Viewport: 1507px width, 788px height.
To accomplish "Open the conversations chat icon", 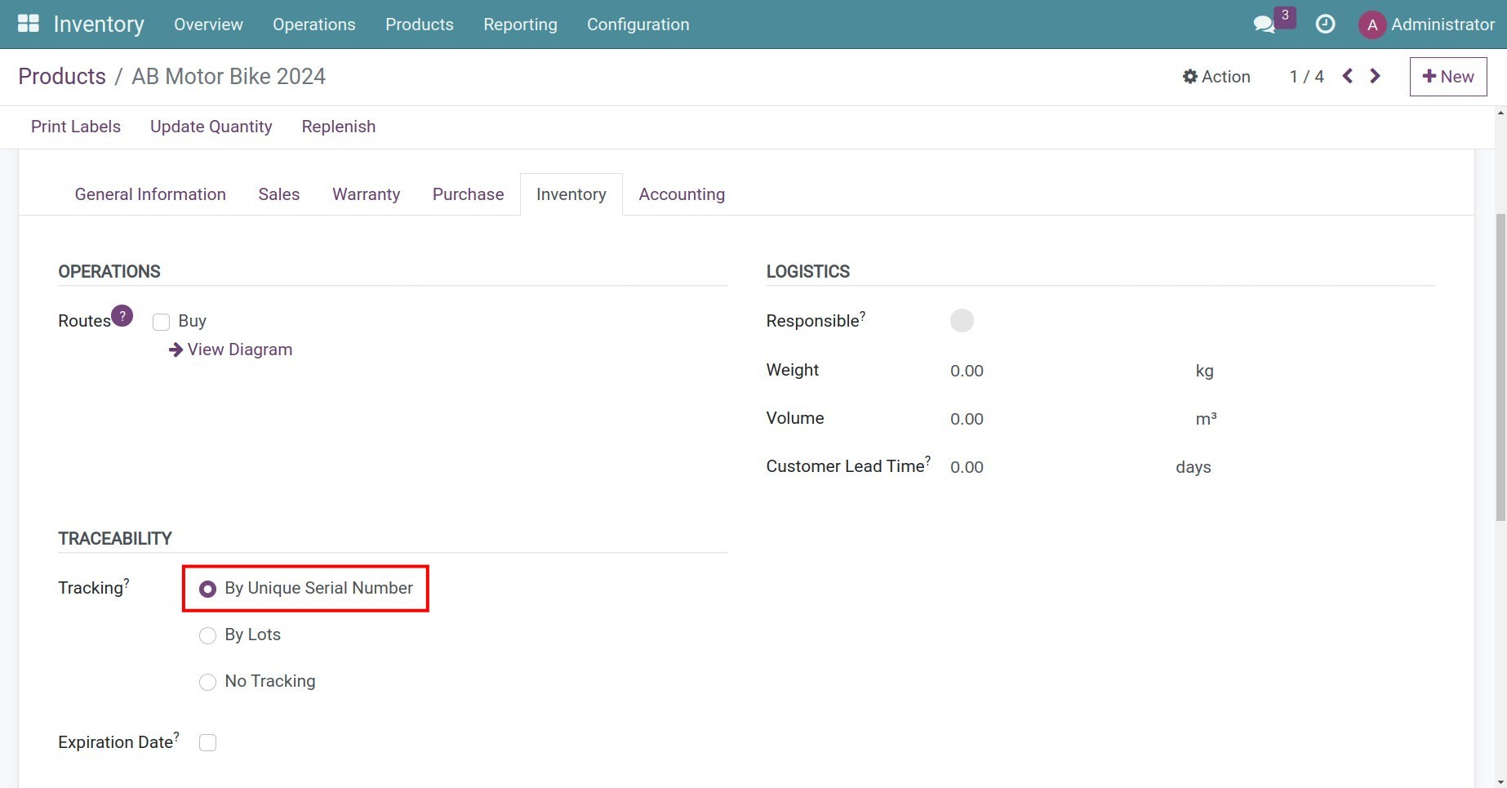I will click(x=1264, y=24).
